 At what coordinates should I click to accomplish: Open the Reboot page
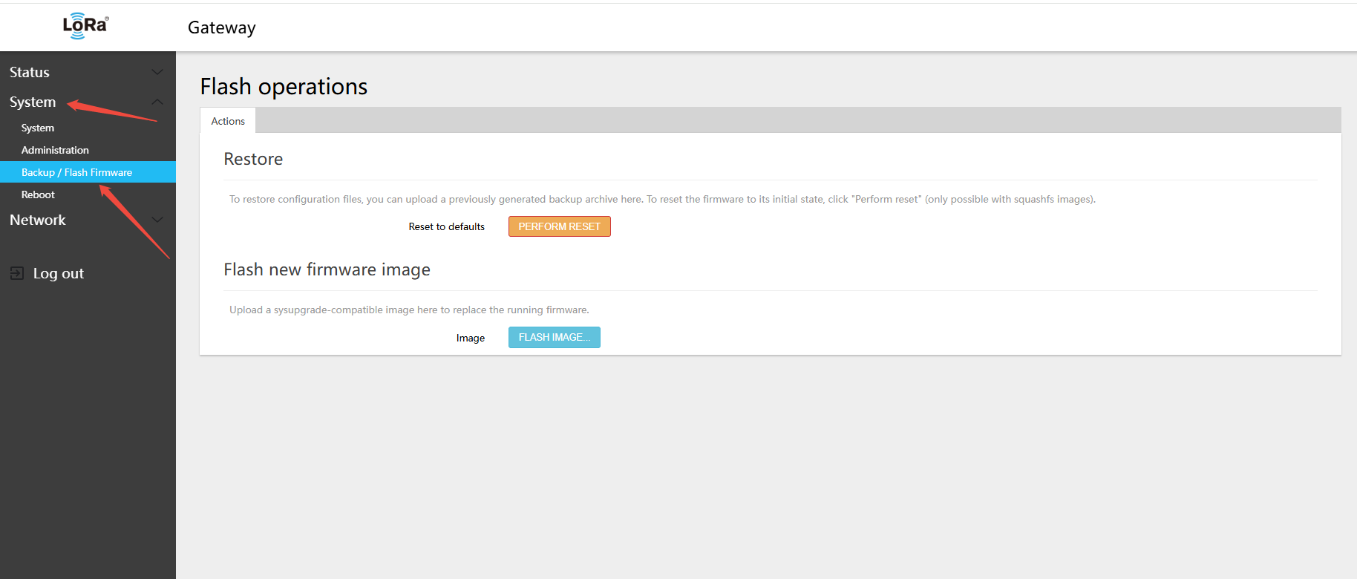38,194
